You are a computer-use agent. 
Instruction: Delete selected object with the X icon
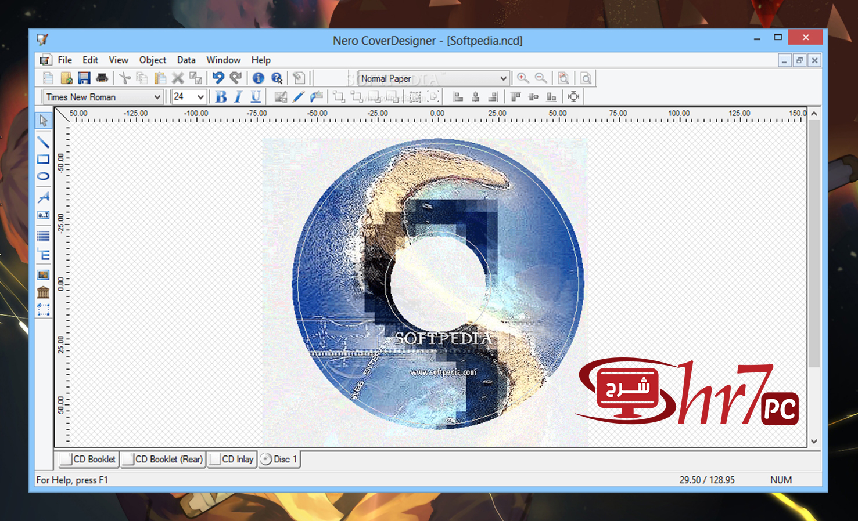(x=178, y=78)
